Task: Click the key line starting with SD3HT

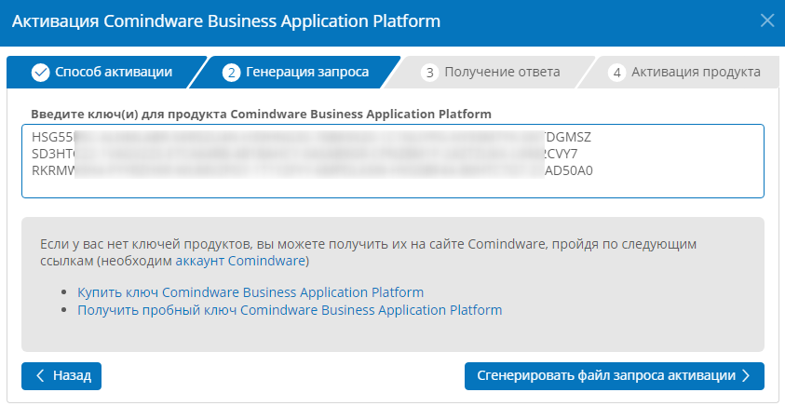Action: (x=305, y=154)
